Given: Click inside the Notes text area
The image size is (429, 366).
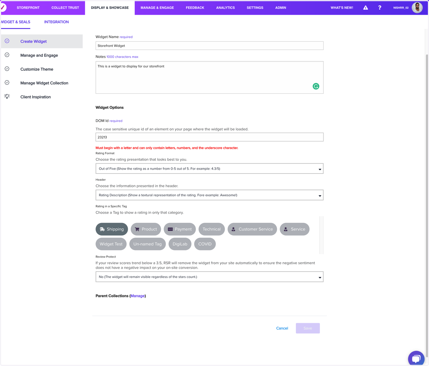Looking at the screenshot, I should (x=209, y=77).
